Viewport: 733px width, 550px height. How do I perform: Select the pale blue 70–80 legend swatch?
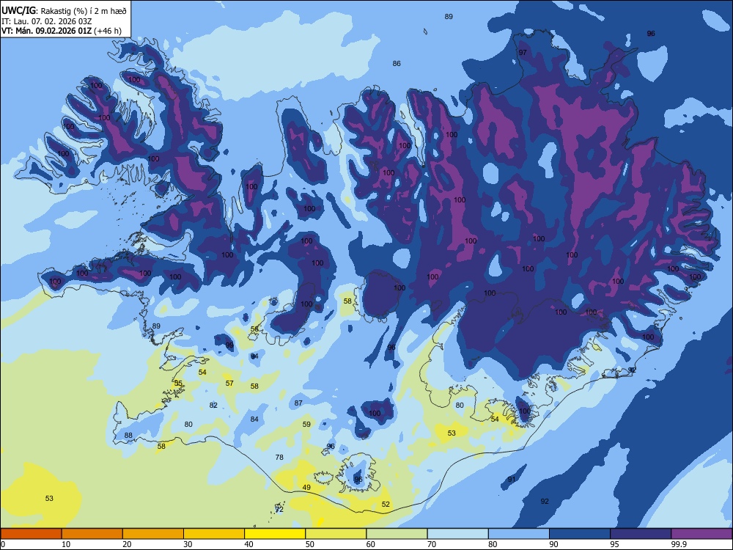point(457,534)
